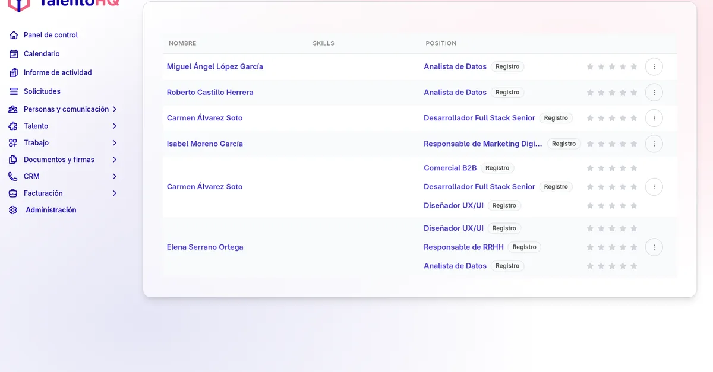Open Elena Serrano Ortega's profile

click(x=205, y=247)
